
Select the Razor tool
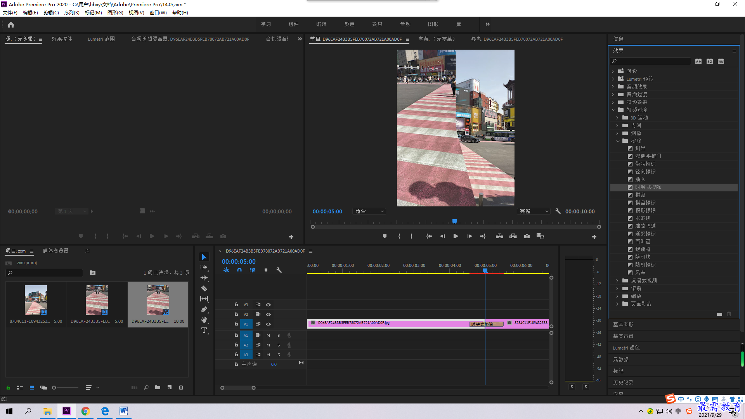pyautogui.click(x=204, y=288)
